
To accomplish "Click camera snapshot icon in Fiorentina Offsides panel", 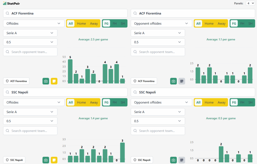I will tap(46, 81).
